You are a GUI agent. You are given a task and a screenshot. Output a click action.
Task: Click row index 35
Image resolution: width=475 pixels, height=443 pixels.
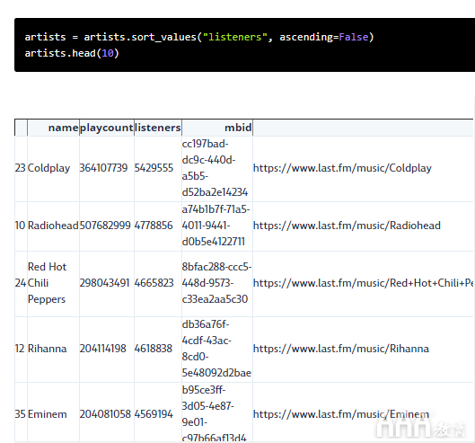[21, 414]
